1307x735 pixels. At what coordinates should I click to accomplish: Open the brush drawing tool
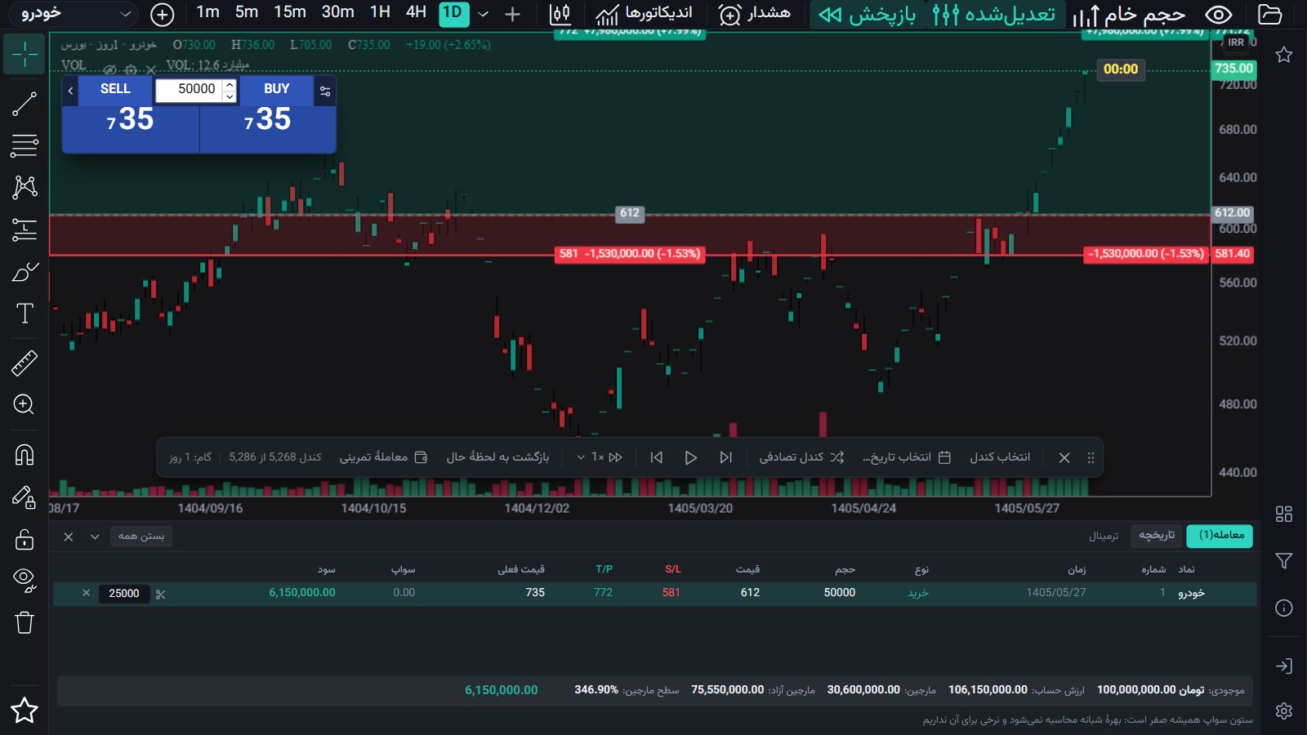click(x=25, y=272)
